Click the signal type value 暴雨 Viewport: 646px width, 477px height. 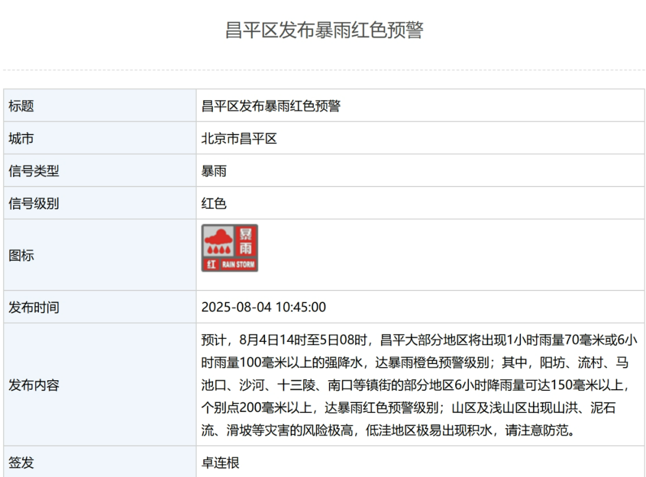pyautogui.click(x=214, y=171)
